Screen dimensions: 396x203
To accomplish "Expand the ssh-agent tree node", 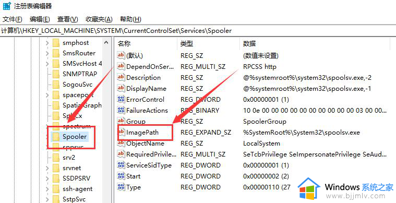I will [47, 189].
